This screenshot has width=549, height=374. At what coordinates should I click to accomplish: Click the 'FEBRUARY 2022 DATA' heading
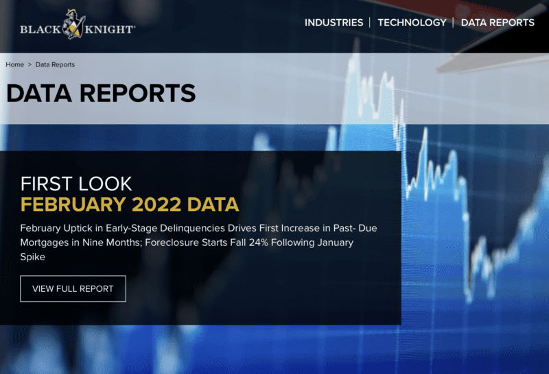pyautogui.click(x=130, y=205)
